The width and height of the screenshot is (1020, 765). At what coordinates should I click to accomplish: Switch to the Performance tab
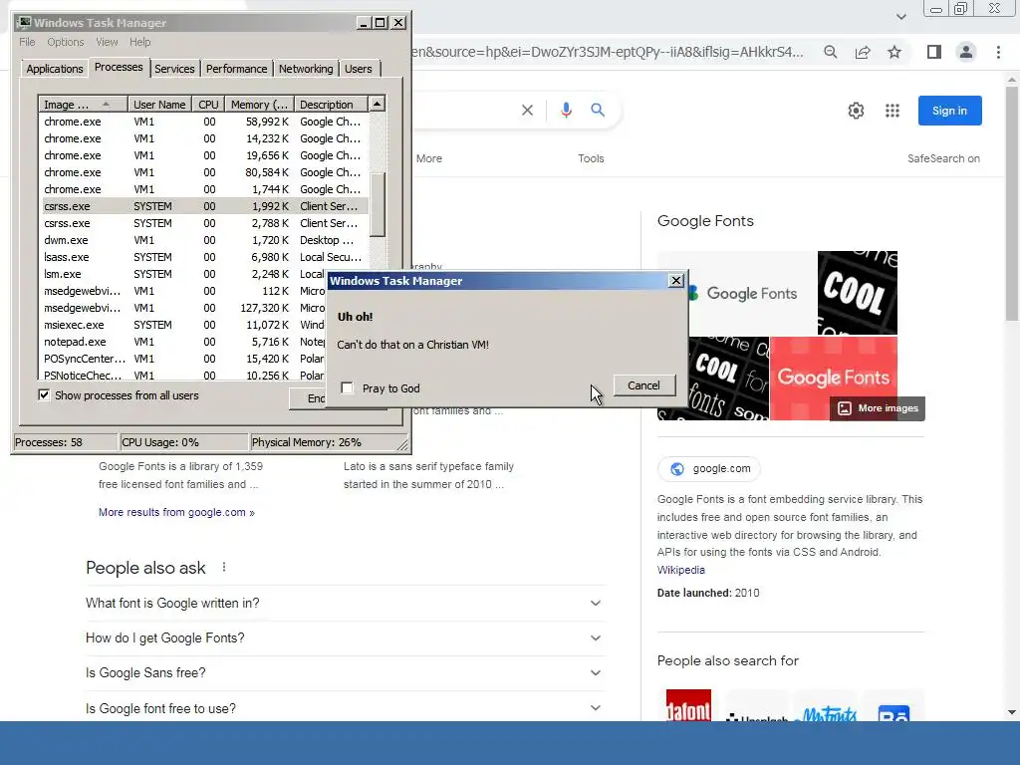pos(236,69)
